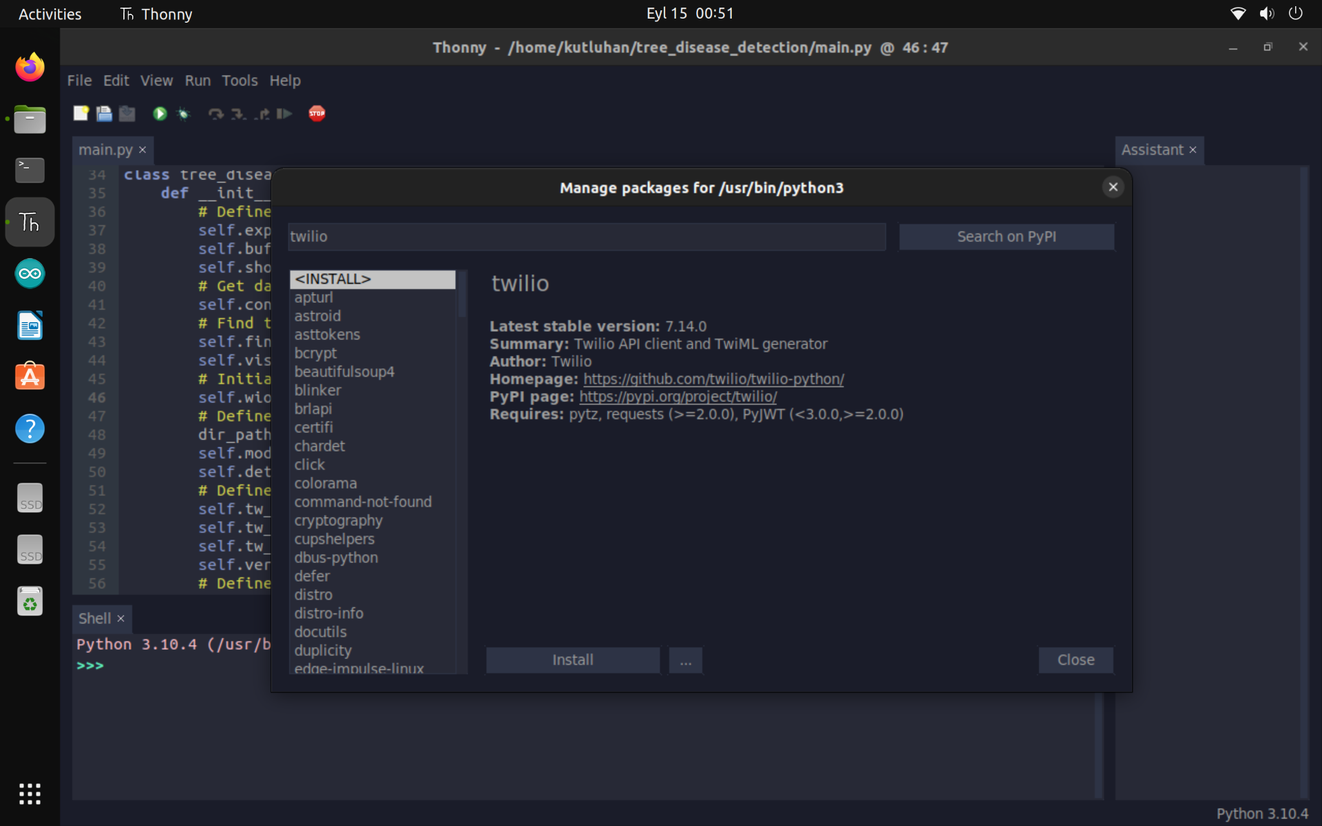Click the package search field containing twilio
This screenshot has height=826, width=1322.
587,237
